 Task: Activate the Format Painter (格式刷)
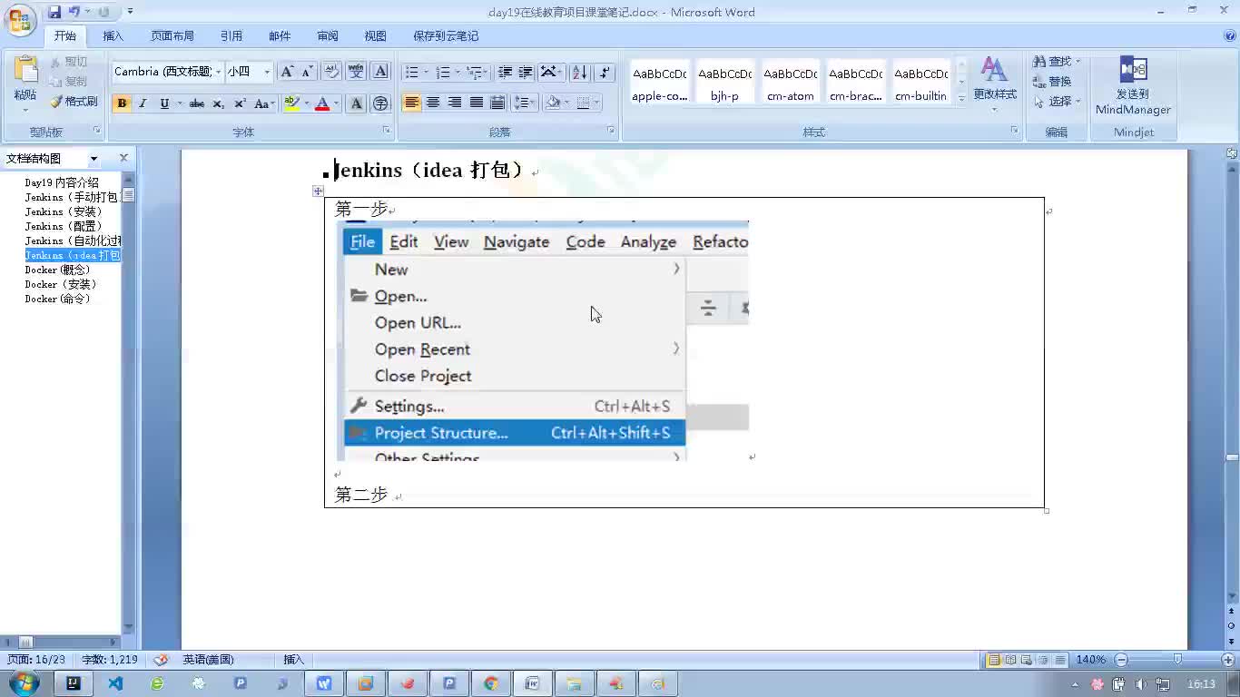click(74, 102)
